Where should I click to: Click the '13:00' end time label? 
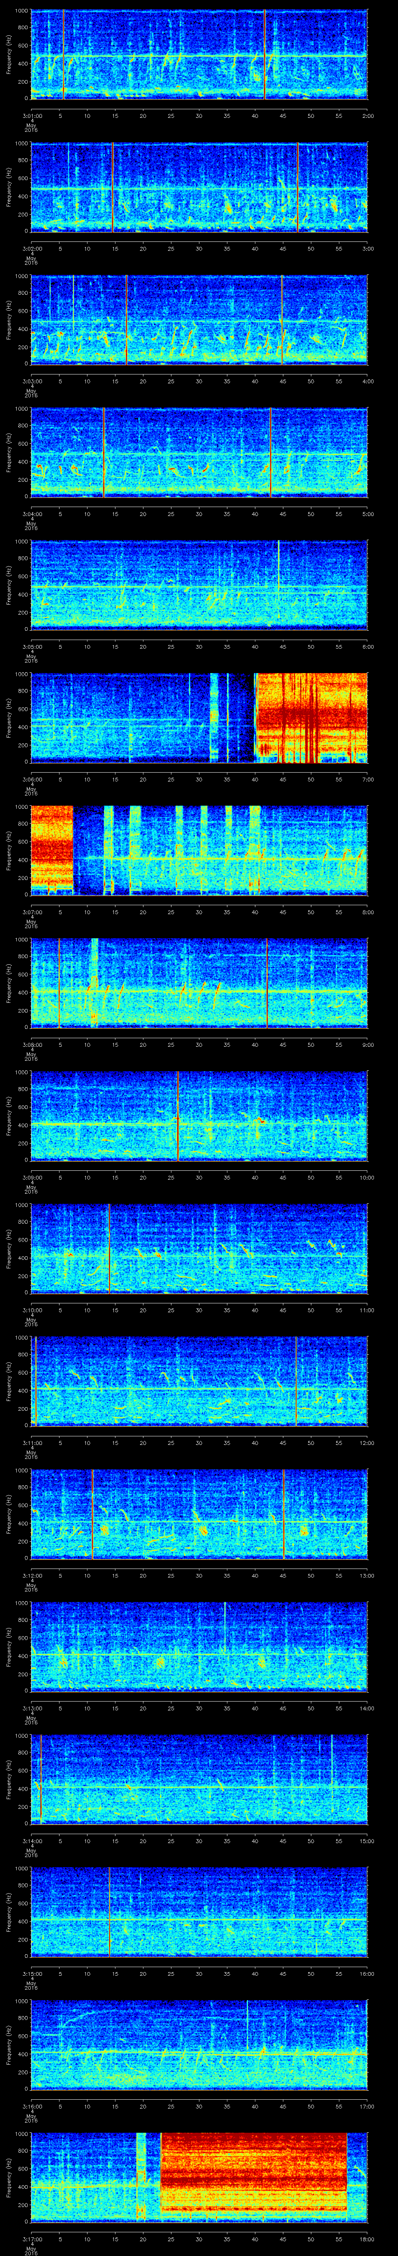tap(367, 1575)
